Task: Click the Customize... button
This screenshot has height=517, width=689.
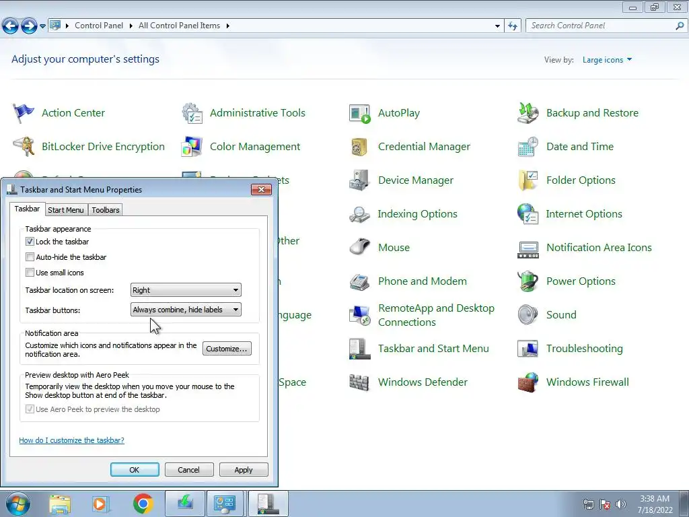Action: pos(227,349)
